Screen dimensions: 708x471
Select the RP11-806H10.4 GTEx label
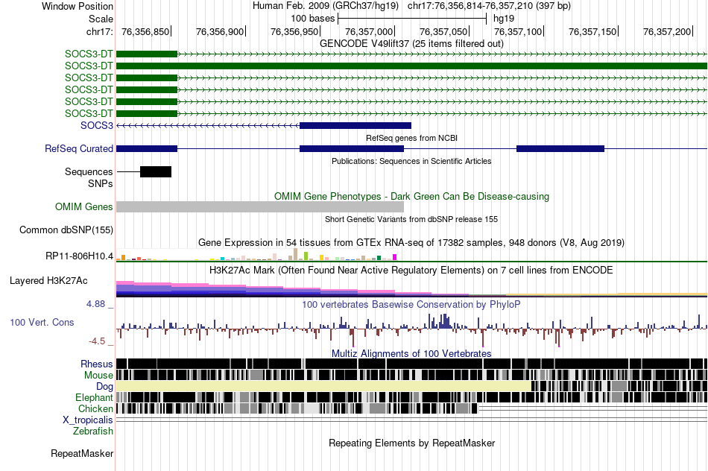[x=80, y=256]
